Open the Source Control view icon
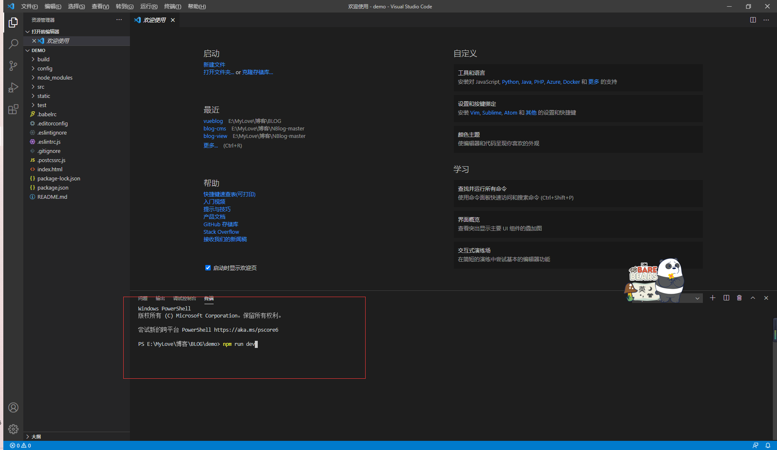777x450 pixels. click(13, 66)
